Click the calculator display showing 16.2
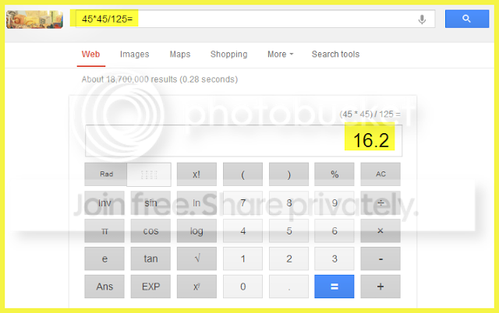 (x=243, y=140)
